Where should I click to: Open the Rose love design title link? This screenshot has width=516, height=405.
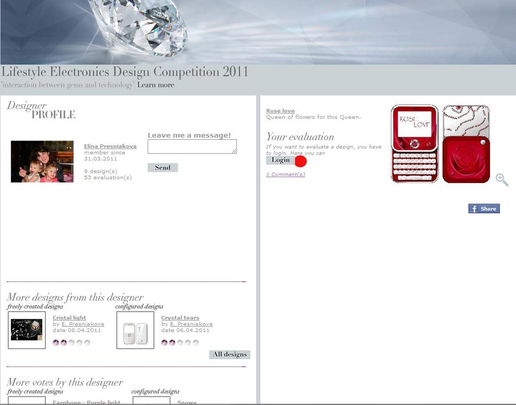tap(280, 111)
